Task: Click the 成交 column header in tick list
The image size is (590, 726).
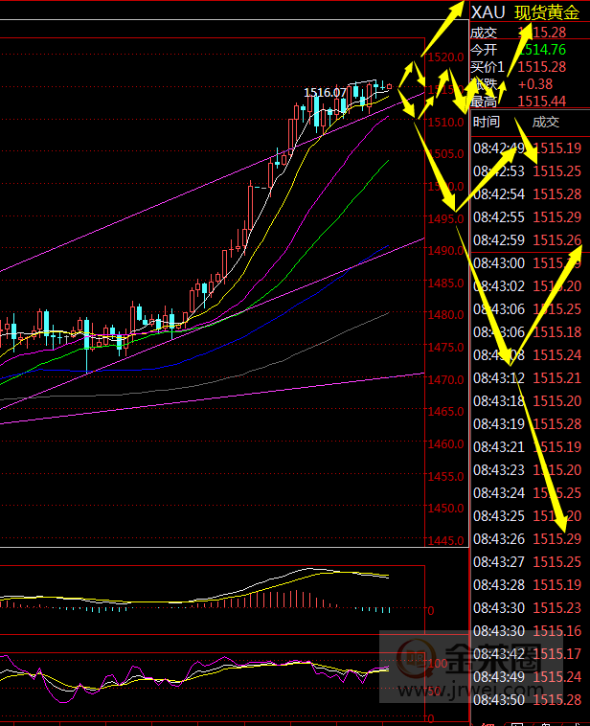Action: click(545, 122)
